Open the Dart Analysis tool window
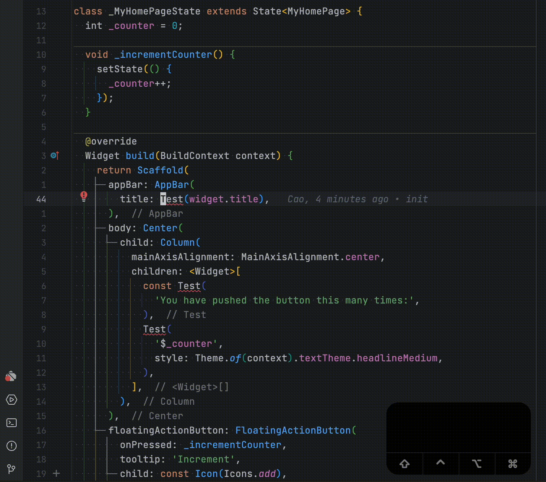This screenshot has height=482, width=546. (11, 376)
